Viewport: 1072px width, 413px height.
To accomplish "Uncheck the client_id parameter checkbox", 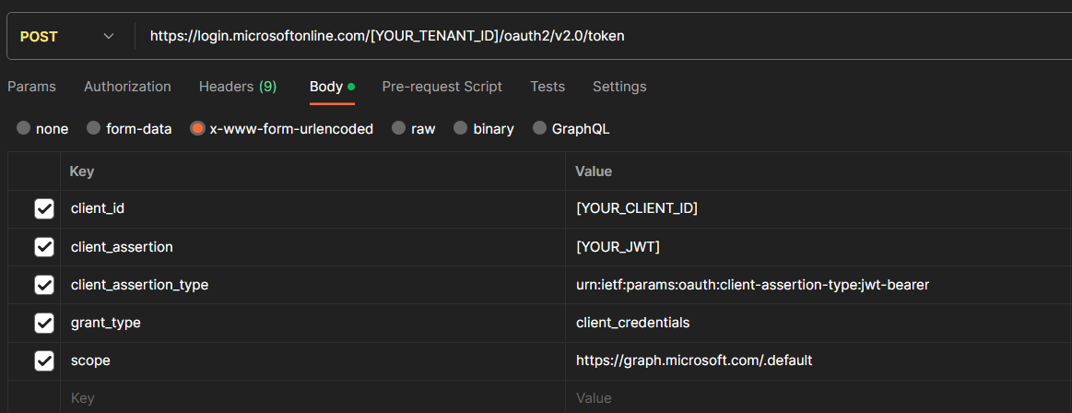I will click(x=44, y=209).
